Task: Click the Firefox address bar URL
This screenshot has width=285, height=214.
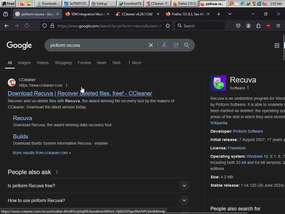Action: click(109, 26)
